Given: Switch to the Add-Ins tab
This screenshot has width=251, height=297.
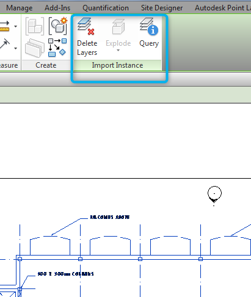Looking at the screenshot, I should (57, 8).
